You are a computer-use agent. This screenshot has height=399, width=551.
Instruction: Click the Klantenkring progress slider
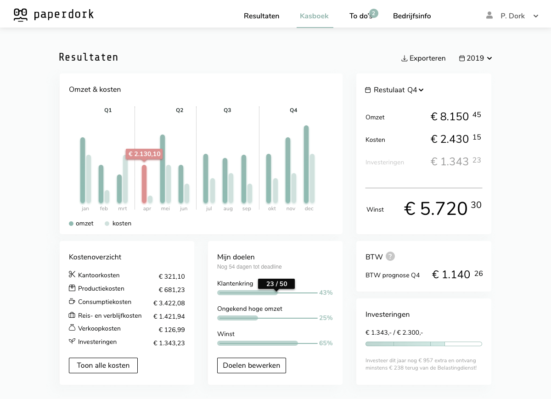[267, 292]
